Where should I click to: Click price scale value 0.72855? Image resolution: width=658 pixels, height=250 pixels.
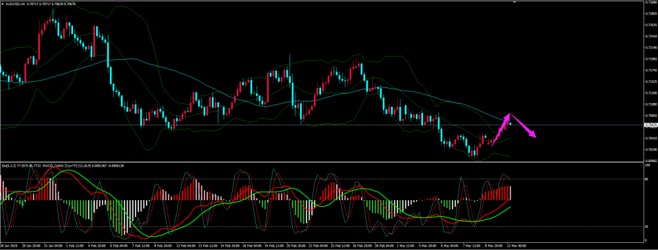651,13
